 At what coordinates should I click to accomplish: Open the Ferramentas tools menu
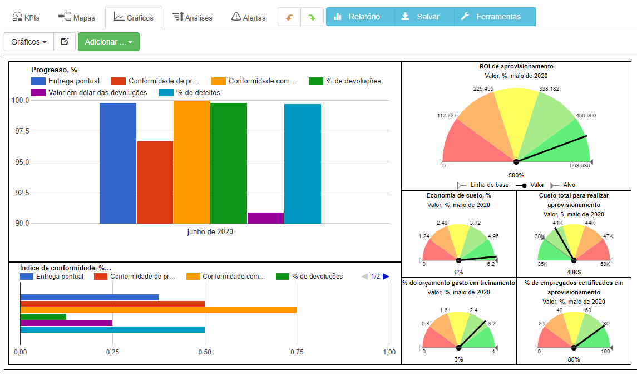[x=495, y=17]
